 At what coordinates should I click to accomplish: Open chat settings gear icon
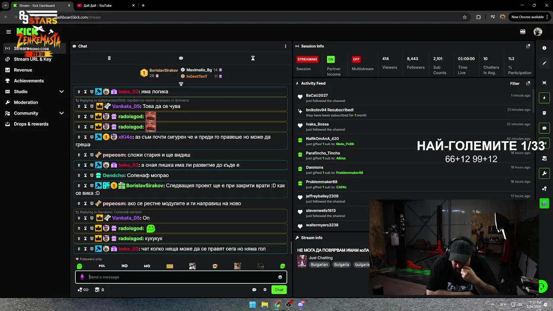click(x=265, y=290)
